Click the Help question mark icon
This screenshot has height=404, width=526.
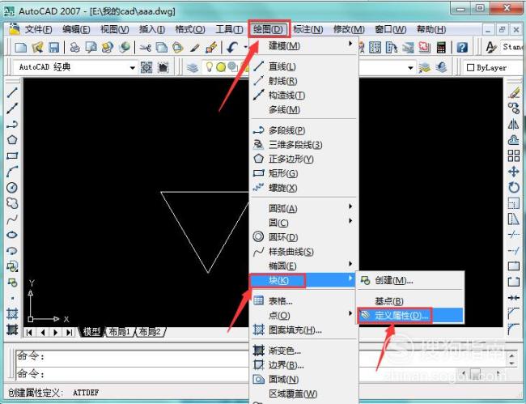point(462,47)
